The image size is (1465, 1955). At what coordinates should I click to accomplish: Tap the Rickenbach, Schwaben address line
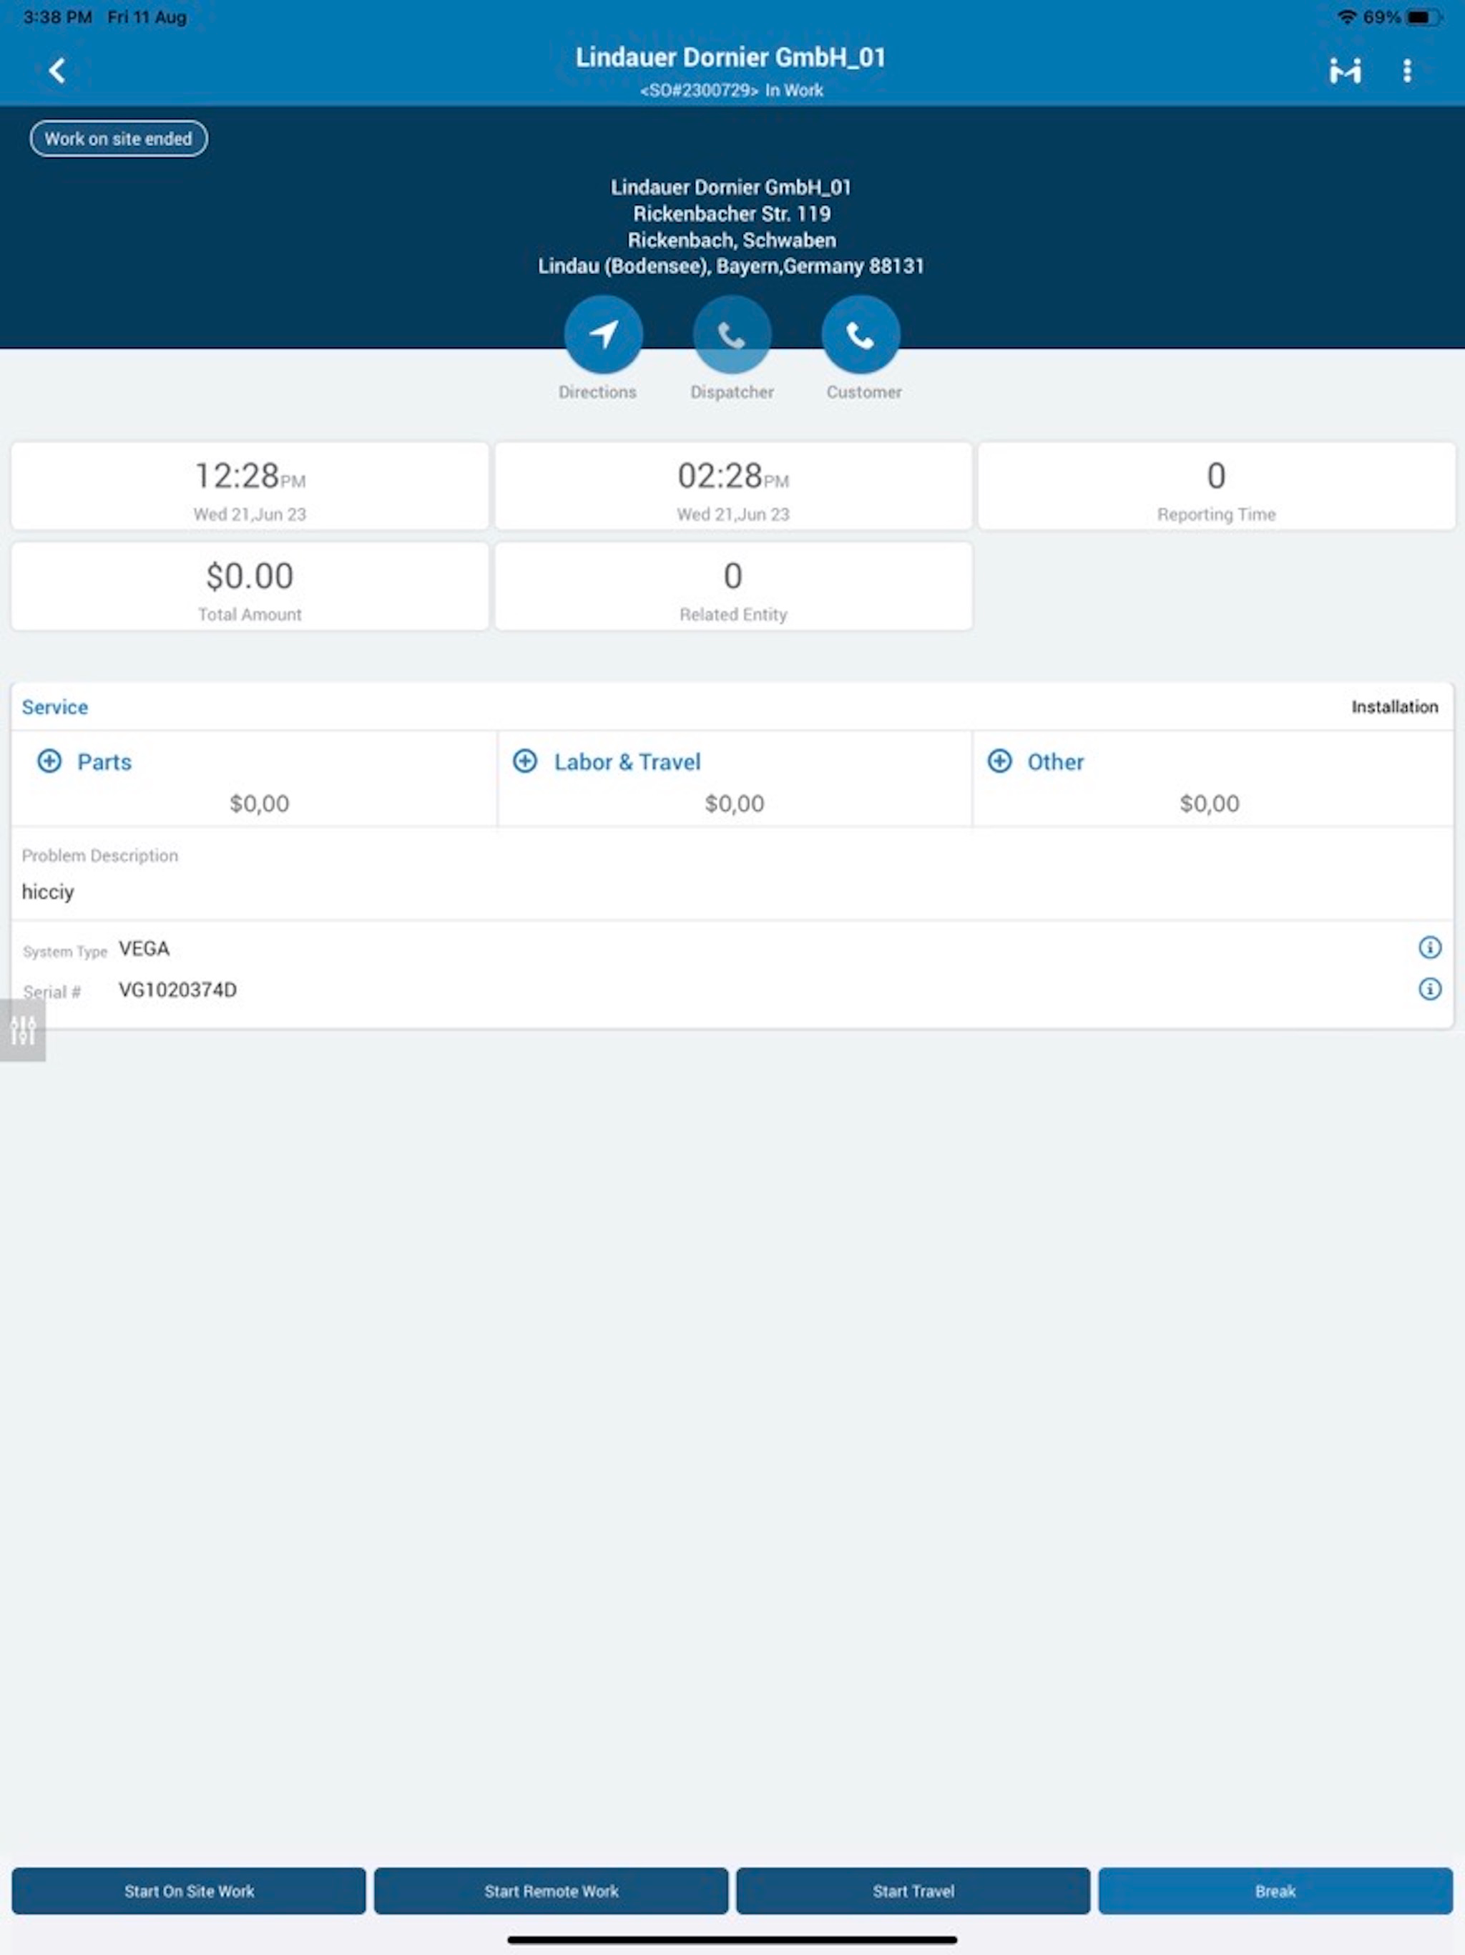pos(732,240)
